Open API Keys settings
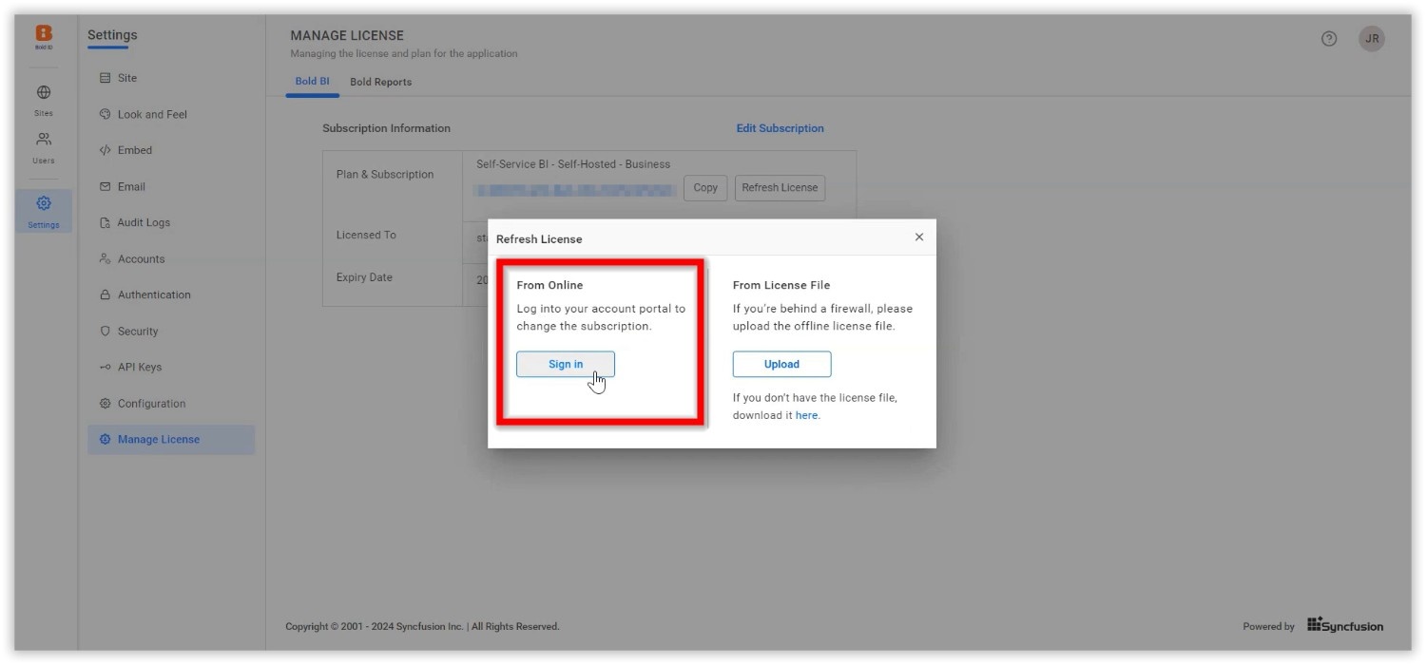This screenshot has height=665, width=1426. (139, 367)
